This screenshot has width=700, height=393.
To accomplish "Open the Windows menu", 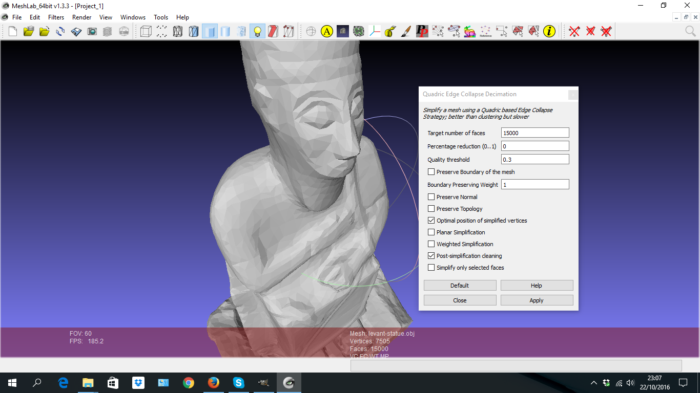I will pos(133,17).
